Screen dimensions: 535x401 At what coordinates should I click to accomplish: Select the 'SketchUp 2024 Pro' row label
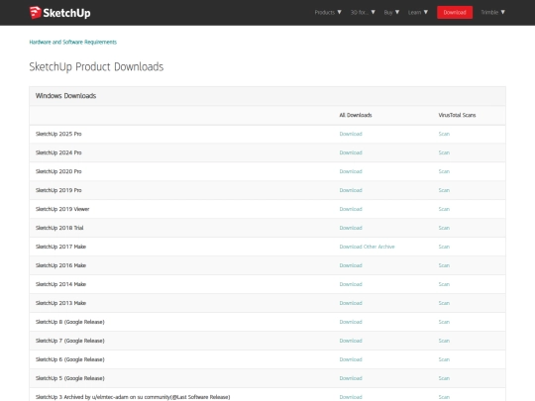tap(58, 152)
